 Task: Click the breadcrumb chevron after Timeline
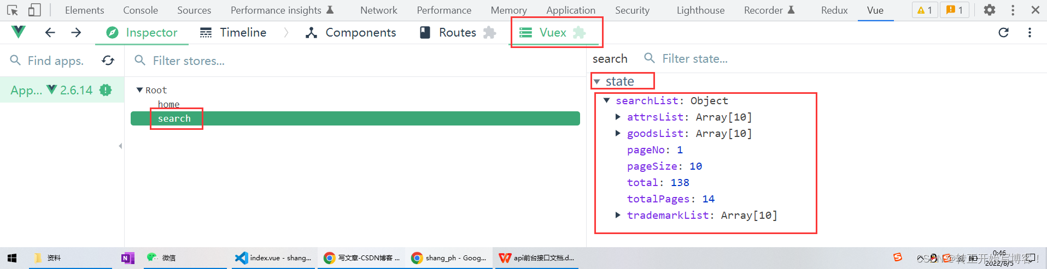point(286,33)
